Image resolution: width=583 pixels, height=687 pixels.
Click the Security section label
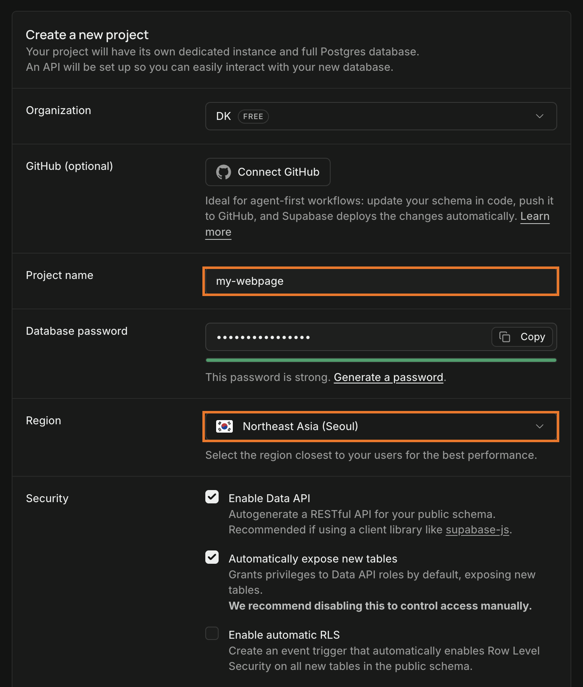pyautogui.click(x=47, y=498)
